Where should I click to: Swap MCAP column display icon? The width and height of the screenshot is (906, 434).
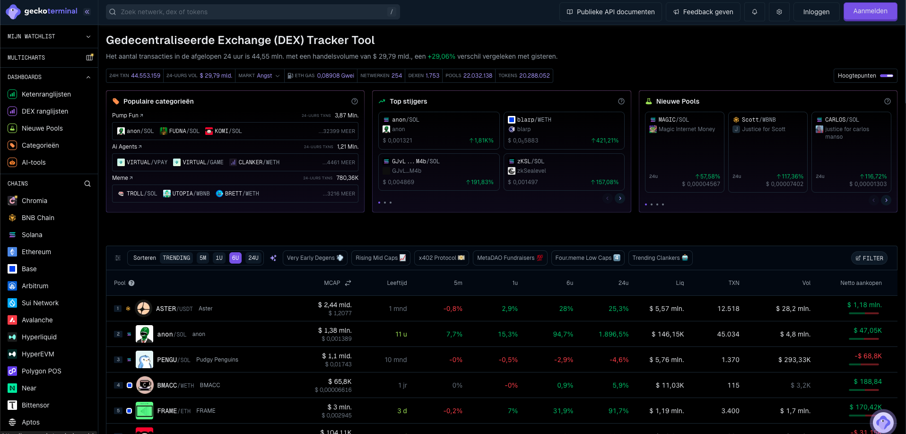click(348, 283)
